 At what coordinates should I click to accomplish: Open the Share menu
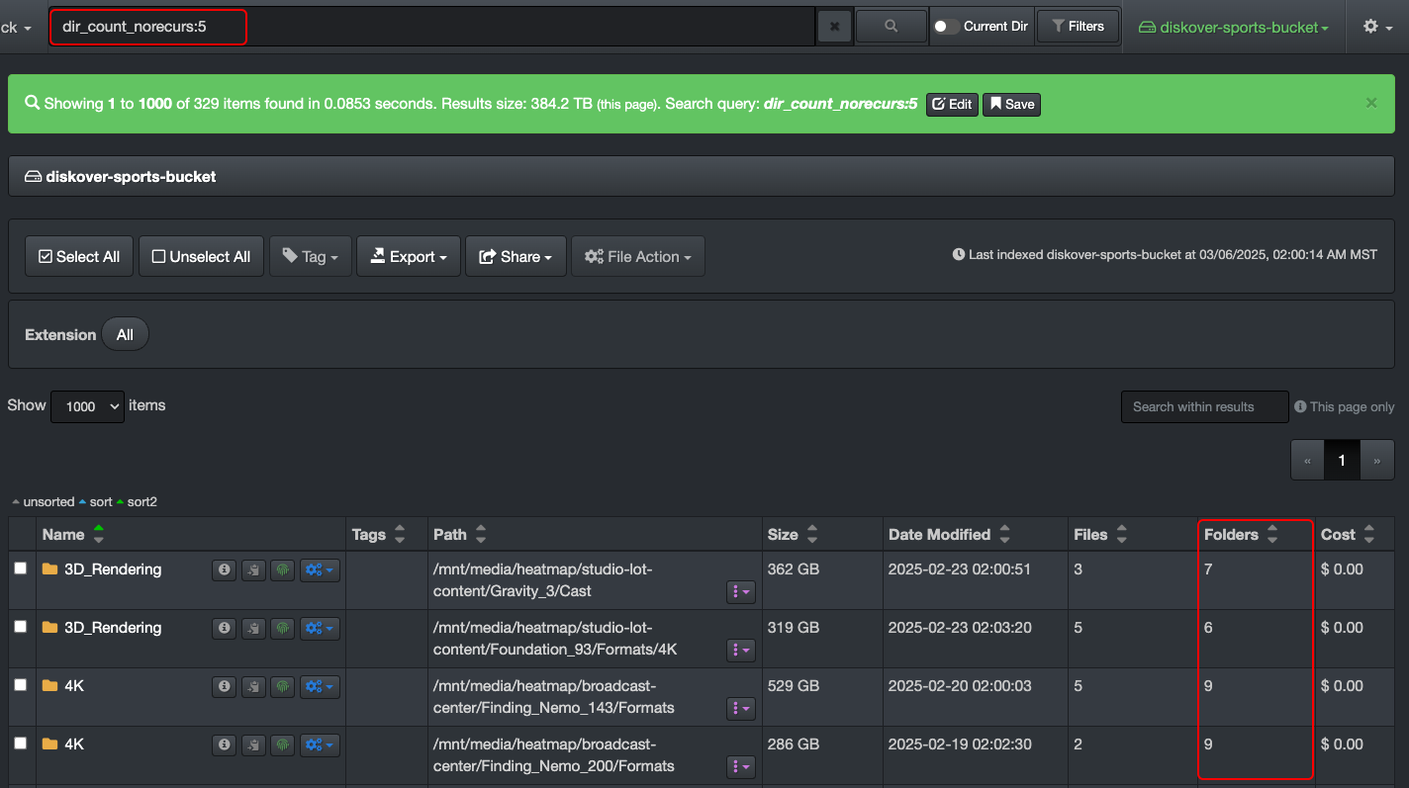pyautogui.click(x=516, y=257)
